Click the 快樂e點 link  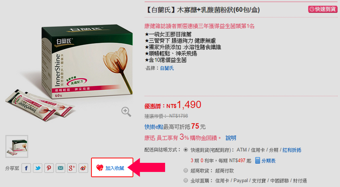[154, 127]
